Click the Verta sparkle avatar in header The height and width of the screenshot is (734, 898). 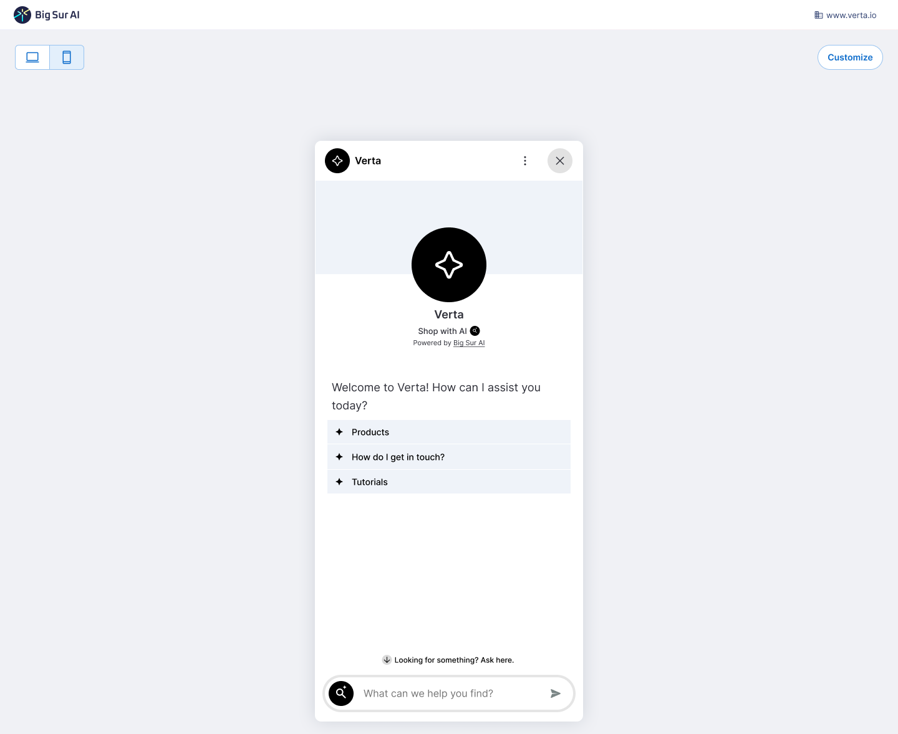click(337, 161)
